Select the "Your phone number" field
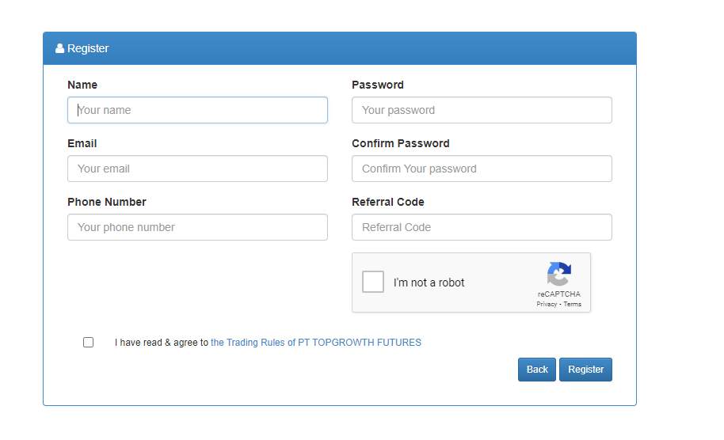 coord(197,227)
